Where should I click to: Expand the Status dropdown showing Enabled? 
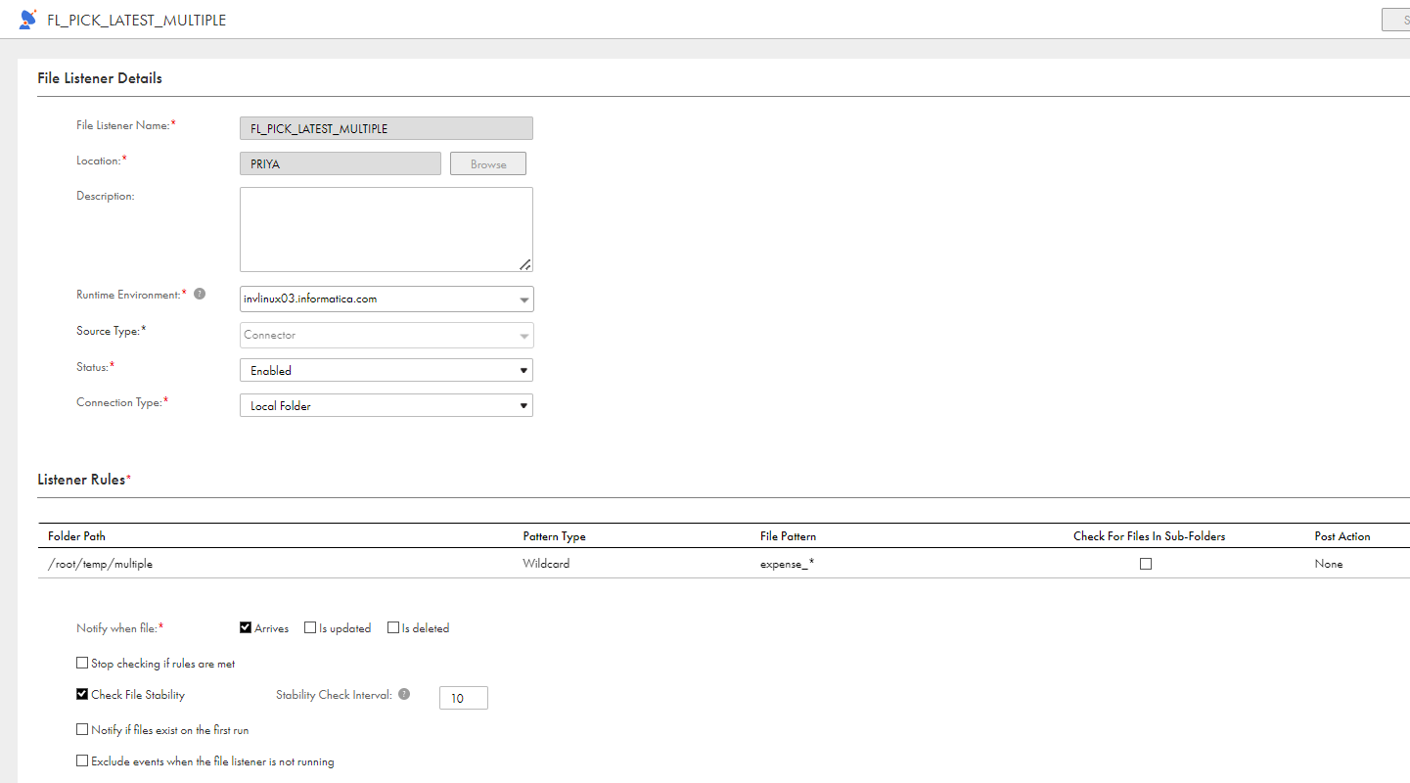point(387,370)
